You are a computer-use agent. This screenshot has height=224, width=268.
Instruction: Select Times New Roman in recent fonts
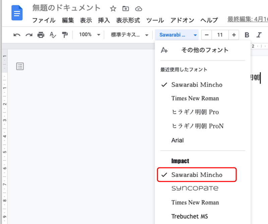203,98
